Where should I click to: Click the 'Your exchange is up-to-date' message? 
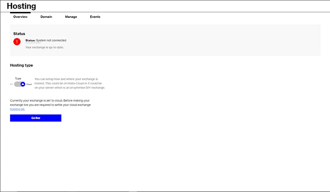pyautogui.click(x=44, y=47)
